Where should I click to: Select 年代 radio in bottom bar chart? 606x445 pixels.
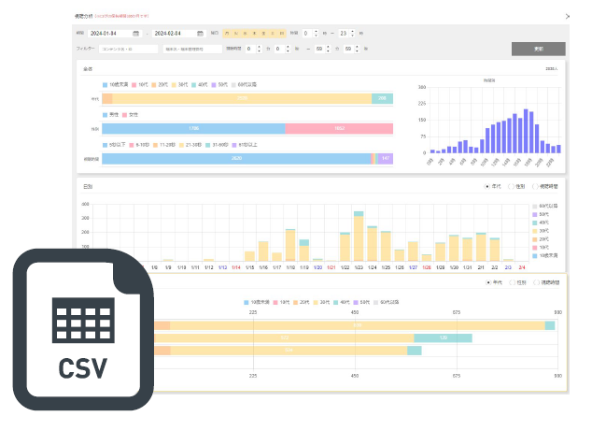[487, 283]
